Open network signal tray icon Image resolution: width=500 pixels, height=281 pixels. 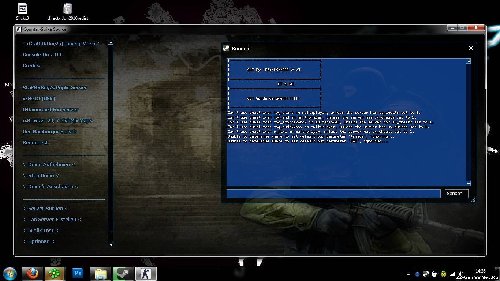point(452,274)
